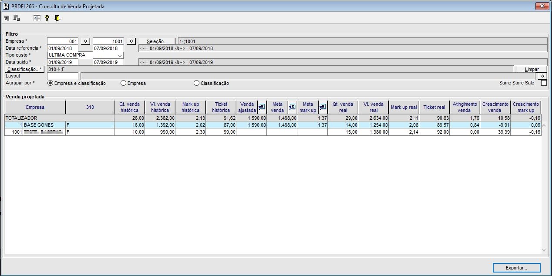
Task: Click the 1.590,00 cell in BASE GOMES row
Action: 252,125
